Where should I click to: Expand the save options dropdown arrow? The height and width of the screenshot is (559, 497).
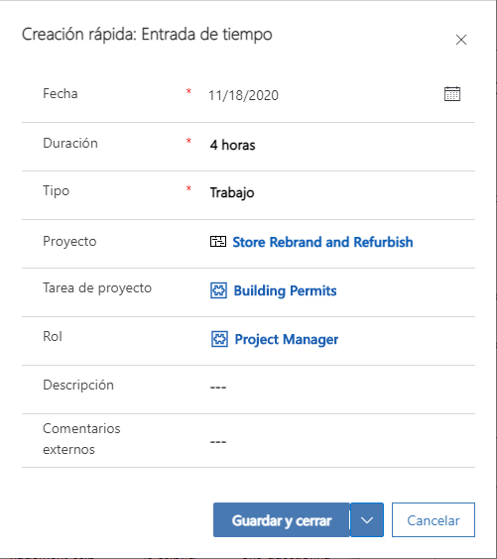click(x=367, y=519)
